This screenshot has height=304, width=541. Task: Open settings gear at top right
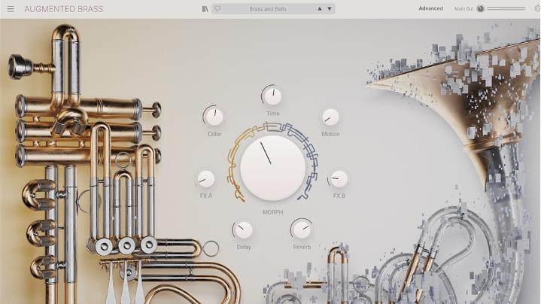coord(537,8)
